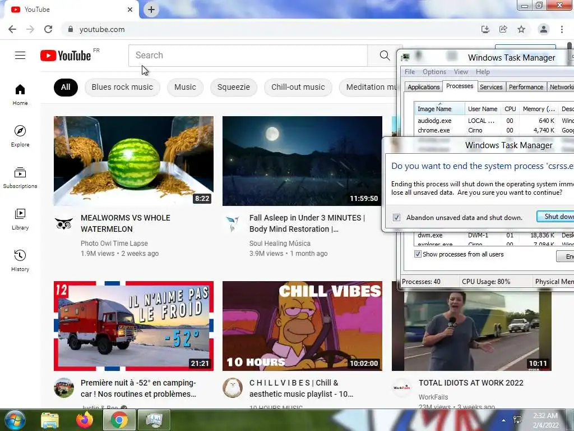Switch to Task Manager on taskbar

[154, 420]
